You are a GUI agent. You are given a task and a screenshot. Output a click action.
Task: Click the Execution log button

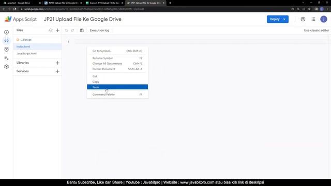tap(99, 30)
